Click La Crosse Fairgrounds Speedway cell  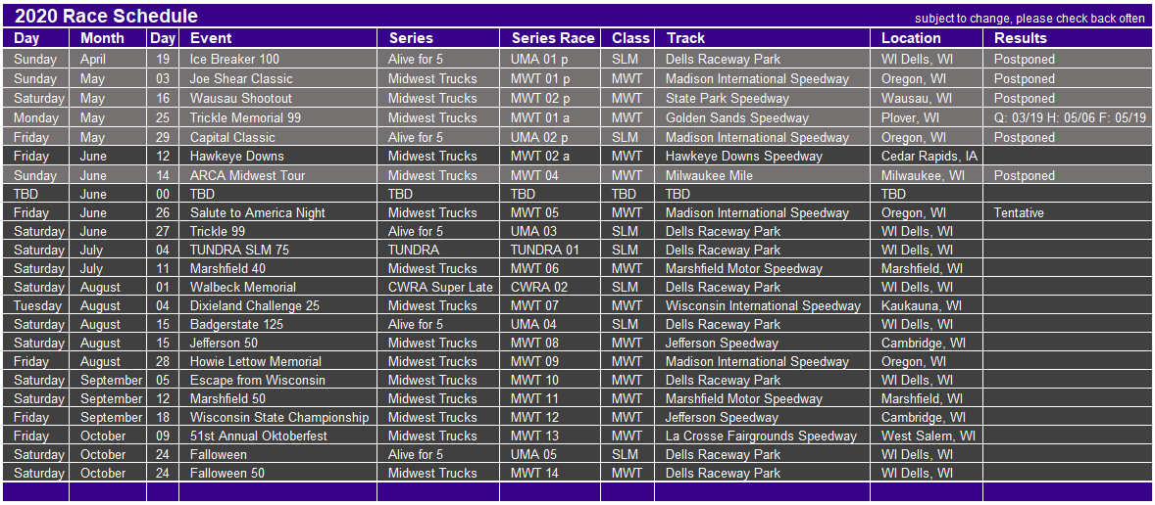coord(762,436)
